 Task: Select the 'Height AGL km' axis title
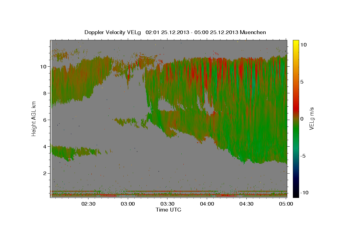(x=34, y=118)
